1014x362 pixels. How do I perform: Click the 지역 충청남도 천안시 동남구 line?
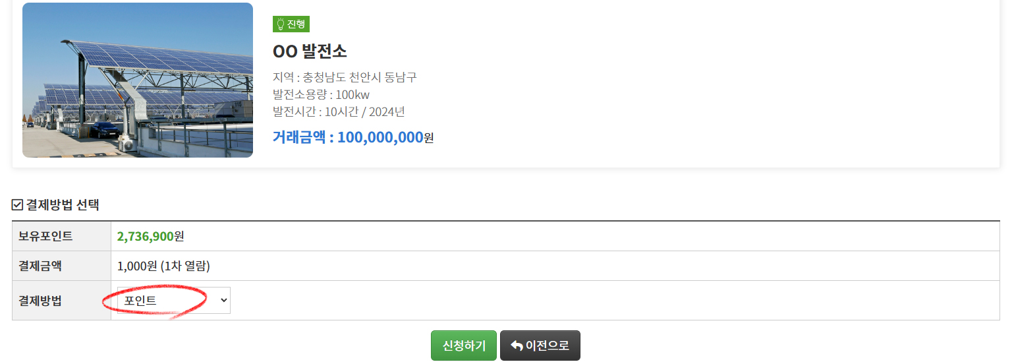345,77
